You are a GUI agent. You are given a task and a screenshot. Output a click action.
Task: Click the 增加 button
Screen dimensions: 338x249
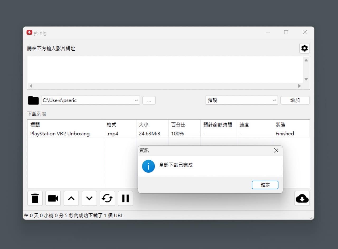coord(295,100)
